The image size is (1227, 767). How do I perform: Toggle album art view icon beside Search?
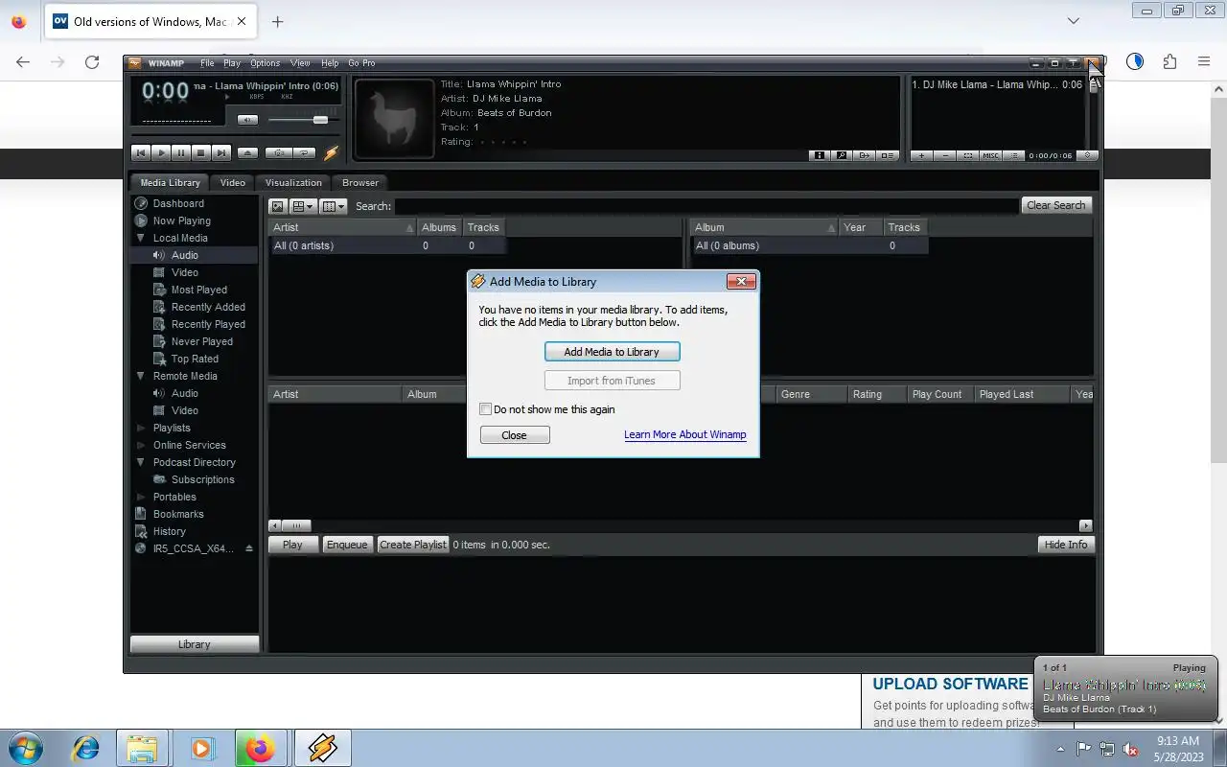click(x=277, y=206)
